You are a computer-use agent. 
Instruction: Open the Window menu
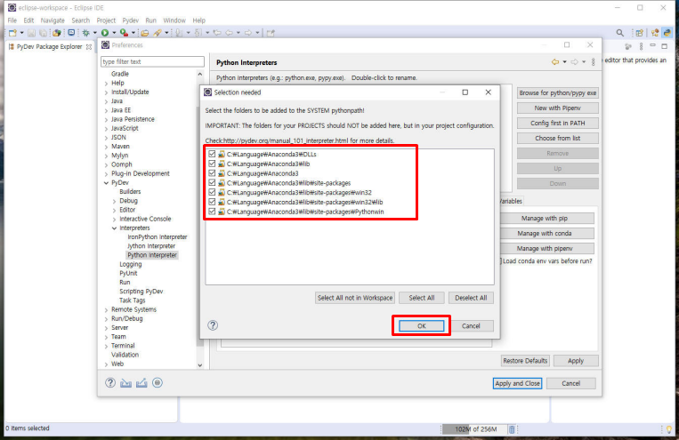coord(174,20)
